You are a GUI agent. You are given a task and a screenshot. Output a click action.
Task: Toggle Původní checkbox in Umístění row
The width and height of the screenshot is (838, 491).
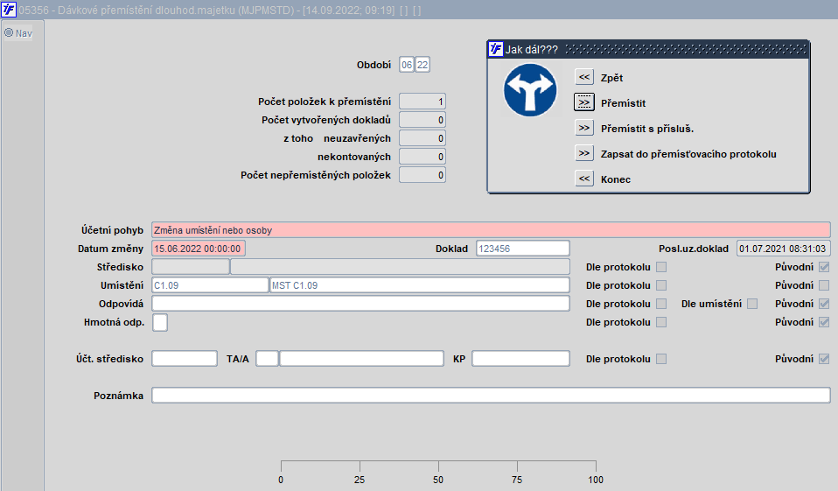pos(824,285)
